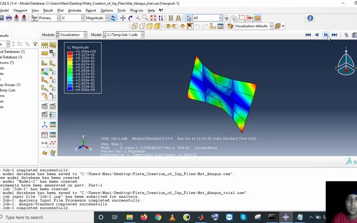Select the Plot Contours on Deformed Shape tool
This screenshot has width=357, height=223.
pyautogui.click(x=44, y=72)
